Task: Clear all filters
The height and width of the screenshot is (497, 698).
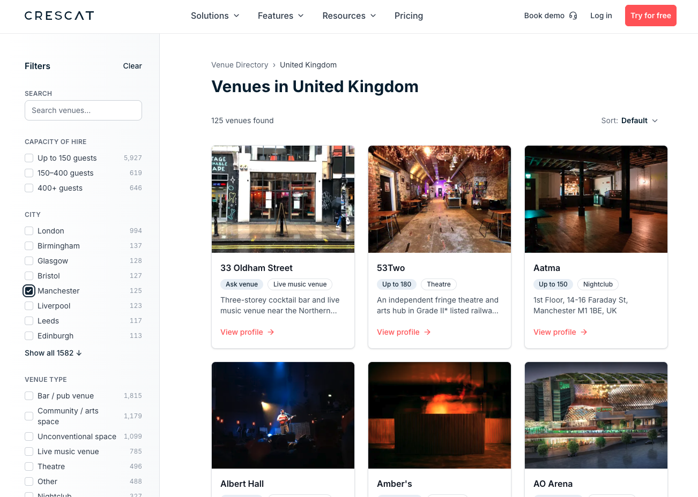Action: 132,66
